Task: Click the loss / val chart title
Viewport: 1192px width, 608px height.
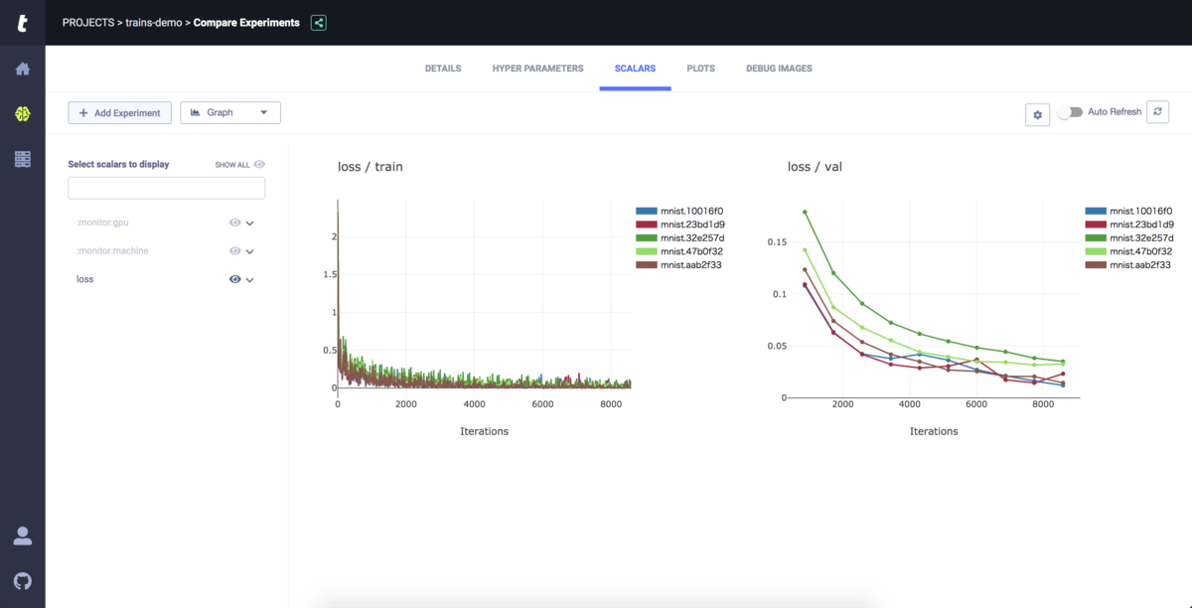Action: pyautogui.click(x=815, y=167)
